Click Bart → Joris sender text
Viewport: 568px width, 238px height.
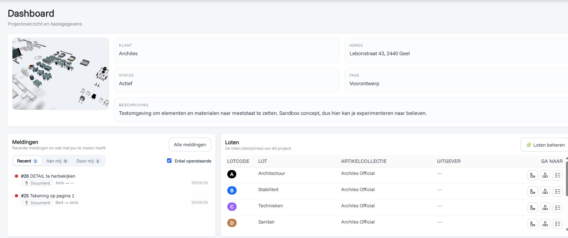pyautogui.click(x=67, y=202)
